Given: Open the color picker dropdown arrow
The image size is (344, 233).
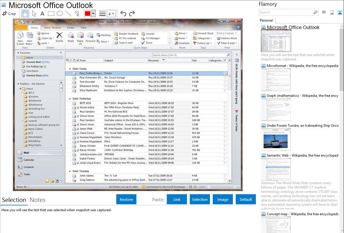Looking at the screenshot, I should (93, 14).
